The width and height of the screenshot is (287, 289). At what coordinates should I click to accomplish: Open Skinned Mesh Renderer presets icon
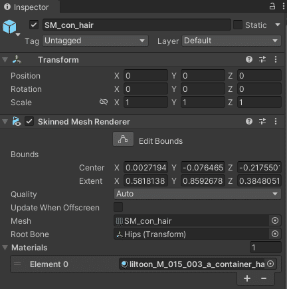coord(262,121)
